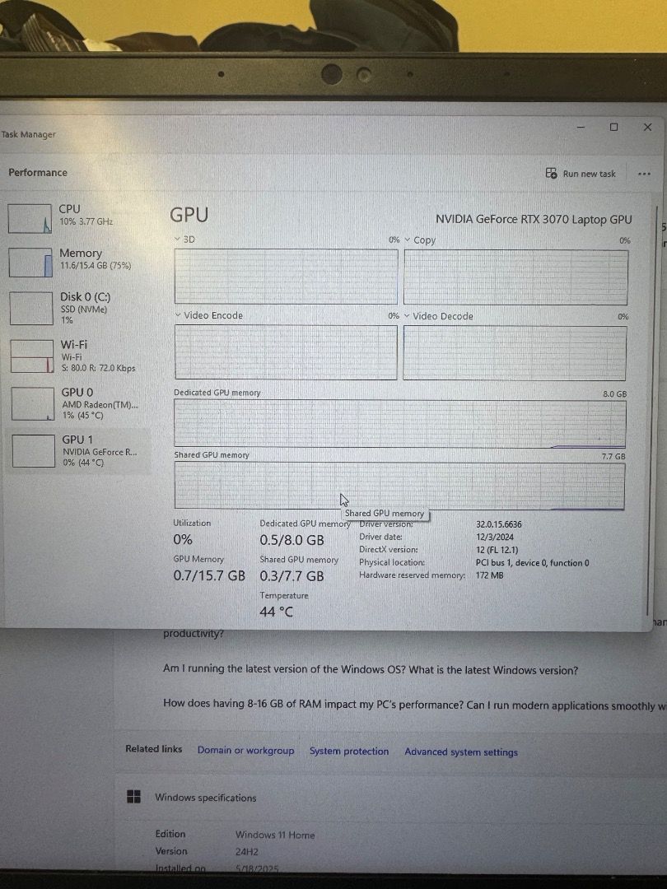Viewport: 667px width, 889px height.
Task: Click the Windows logo icon beside Windows specifications
Action: point(134,797)
